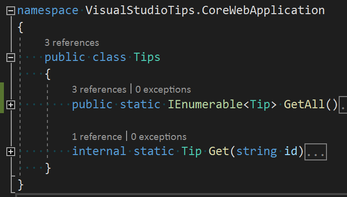Collapse the public class Tips block
This screenshot has width=347, height=197.
point(11,58)
